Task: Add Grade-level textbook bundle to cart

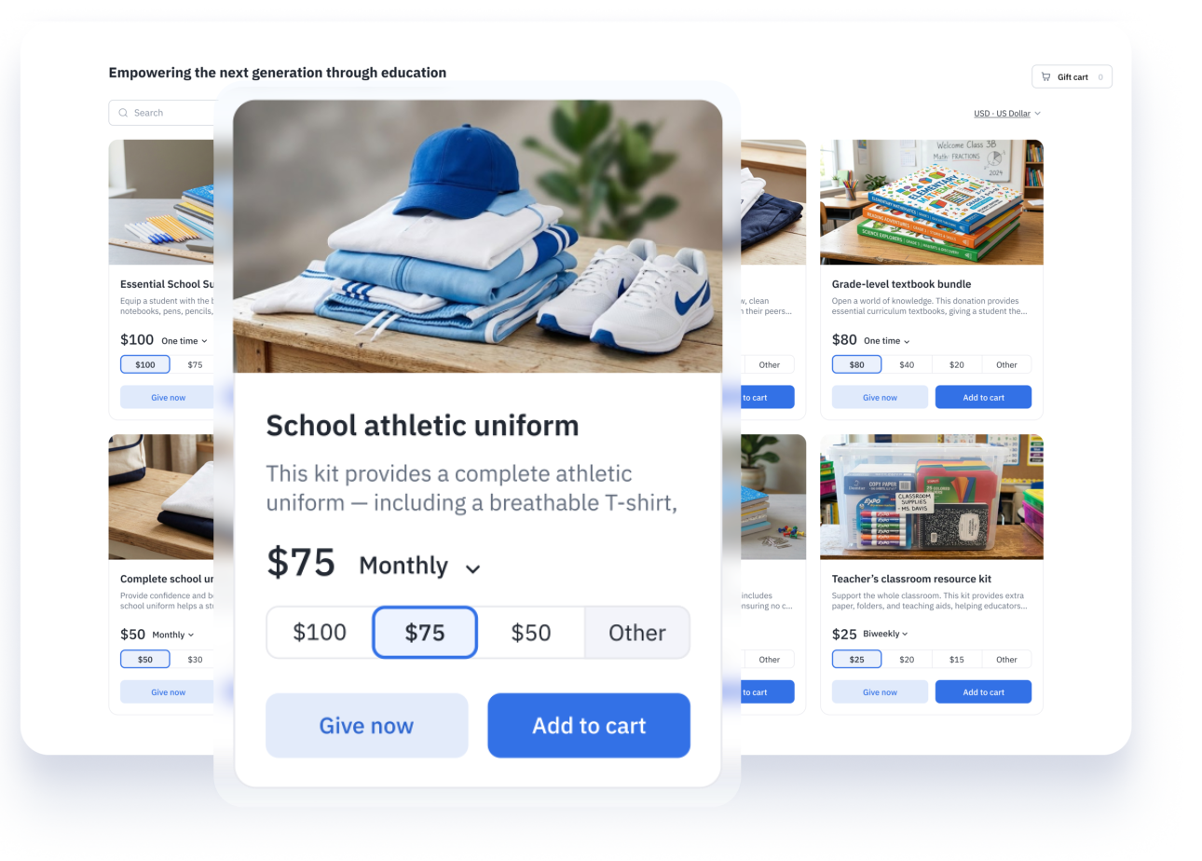Action: [x=983, y=397]
